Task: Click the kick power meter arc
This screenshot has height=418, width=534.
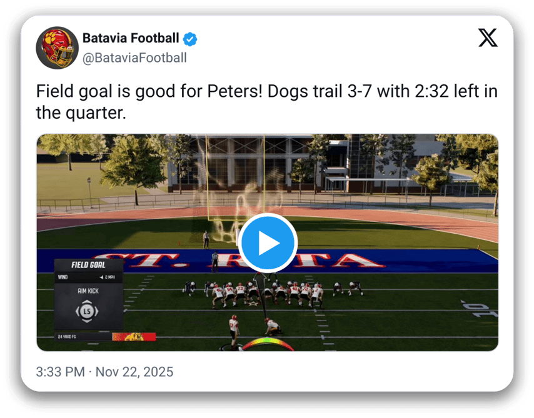Action: tap(268, 344)
